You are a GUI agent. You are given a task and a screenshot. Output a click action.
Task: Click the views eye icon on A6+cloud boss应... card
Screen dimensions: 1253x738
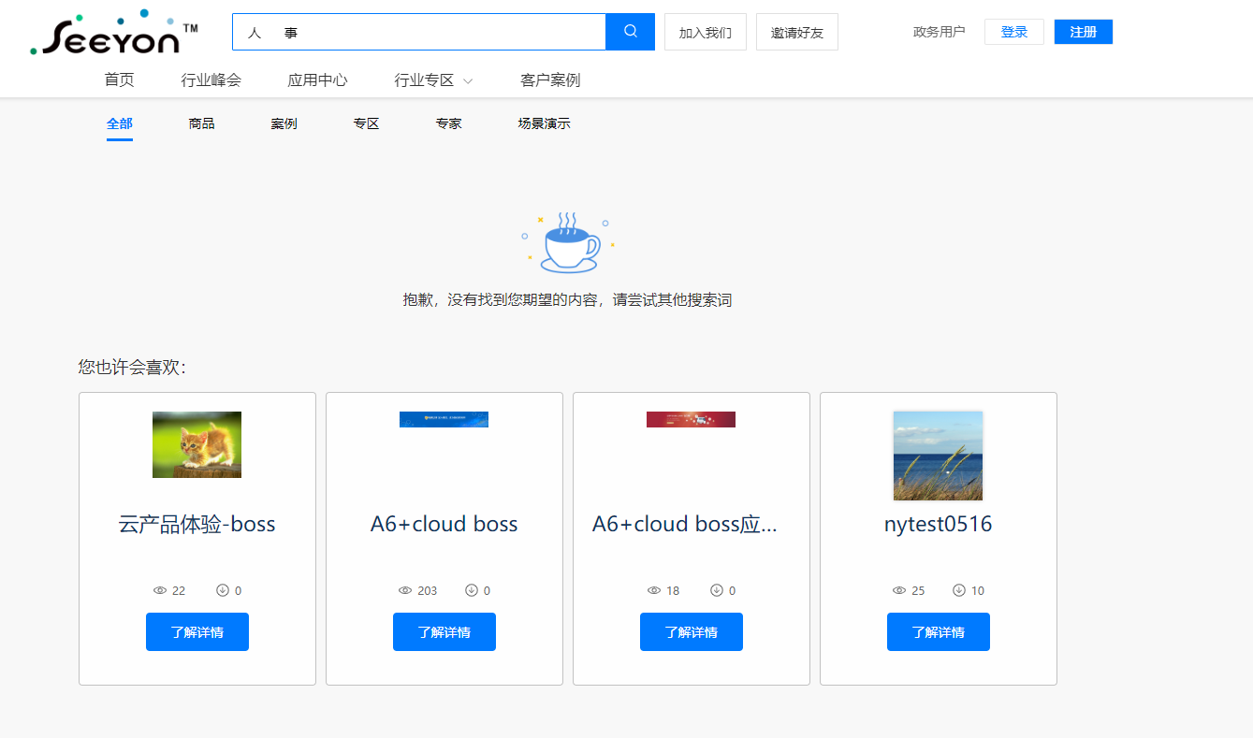654,591
